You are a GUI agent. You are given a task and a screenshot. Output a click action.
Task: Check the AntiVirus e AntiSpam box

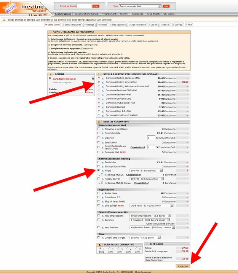point(99,129)
